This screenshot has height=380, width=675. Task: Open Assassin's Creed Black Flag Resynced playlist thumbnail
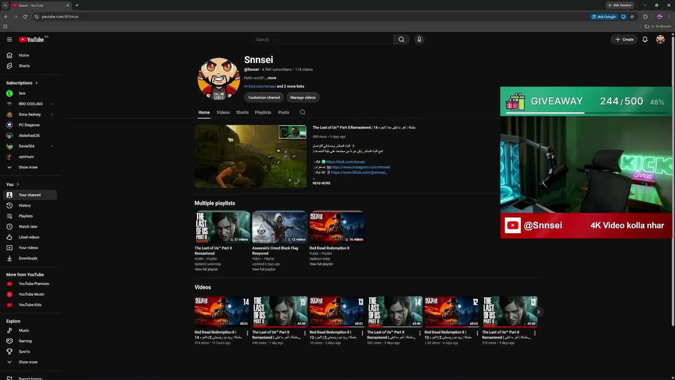click(279, 227)
